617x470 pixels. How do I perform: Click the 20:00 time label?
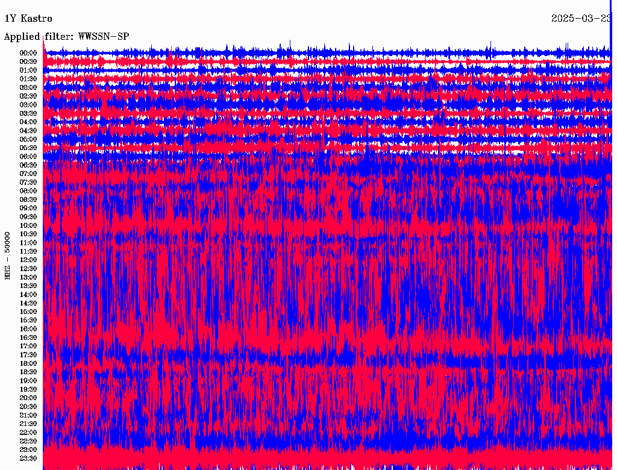(x=28, y=398)
